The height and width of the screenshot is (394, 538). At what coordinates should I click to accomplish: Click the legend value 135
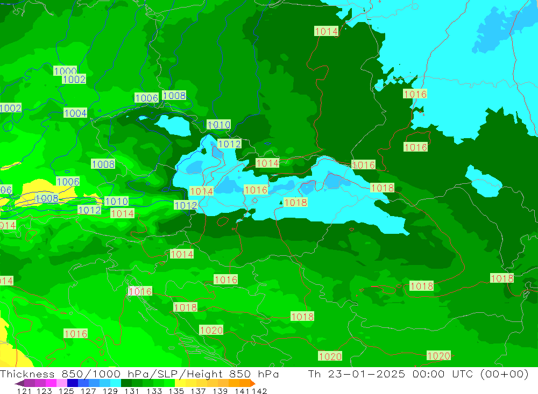click(176, 391)
